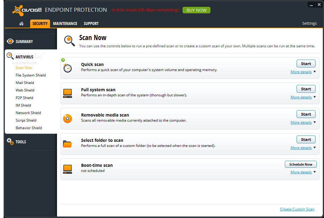Open Removable media scan More details link

point(301,123)
